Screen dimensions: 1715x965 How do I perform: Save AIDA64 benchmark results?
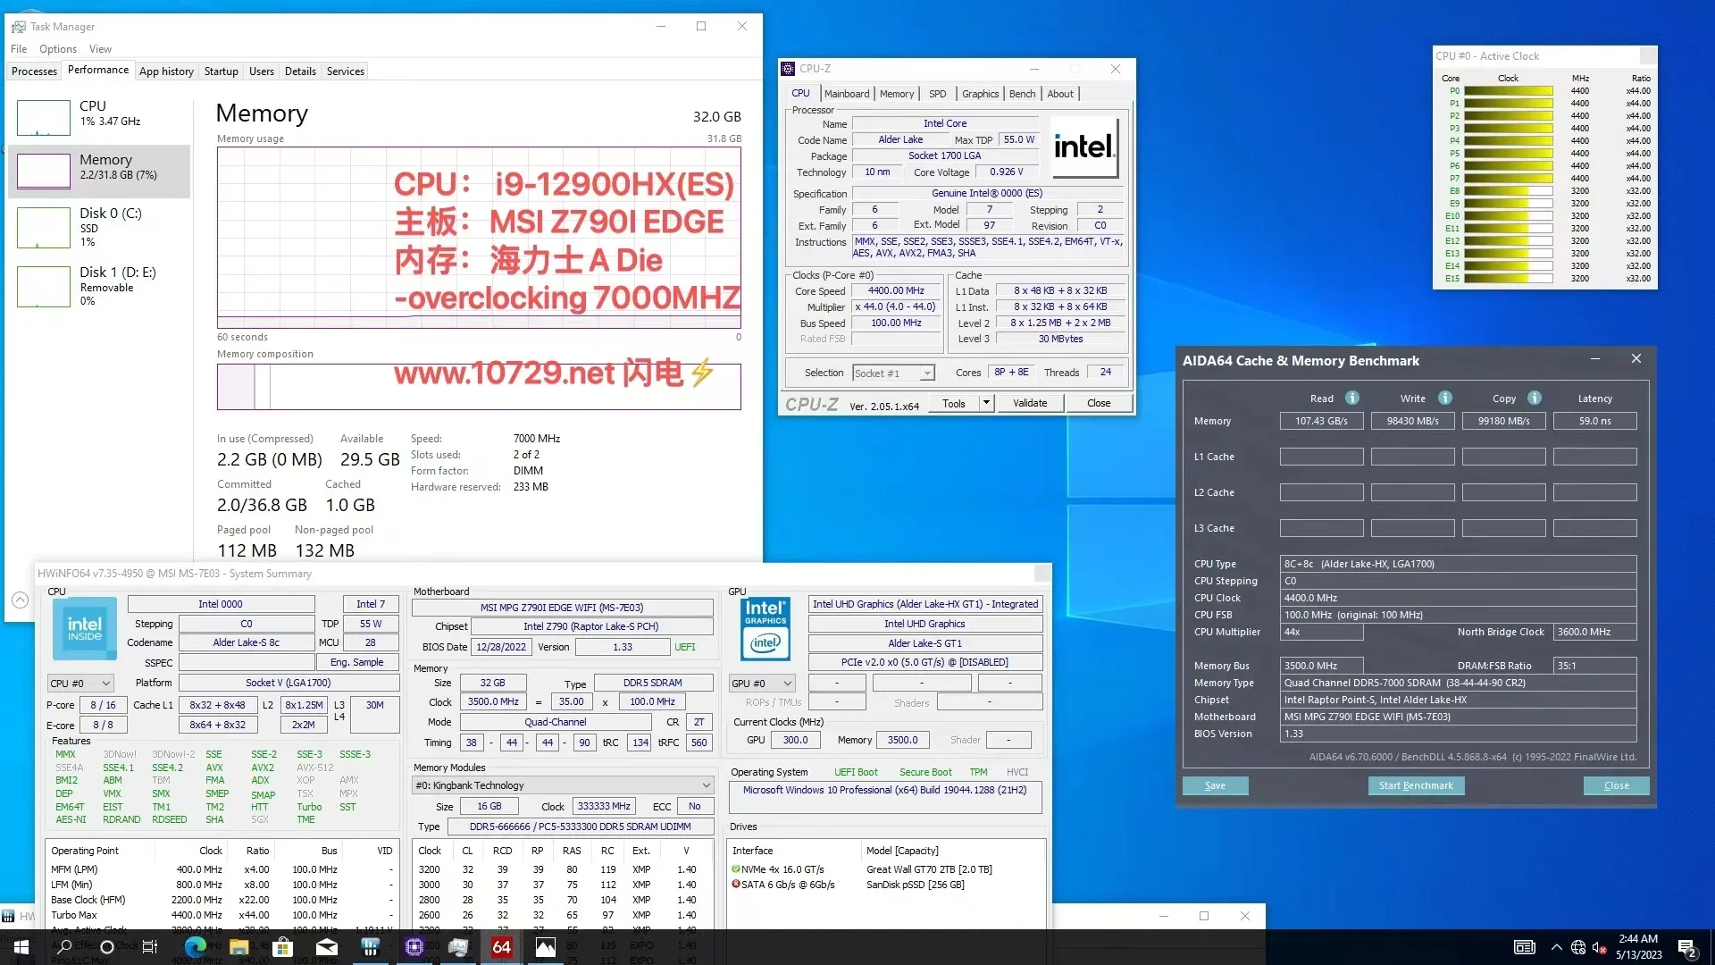[x=1215, y=785]
